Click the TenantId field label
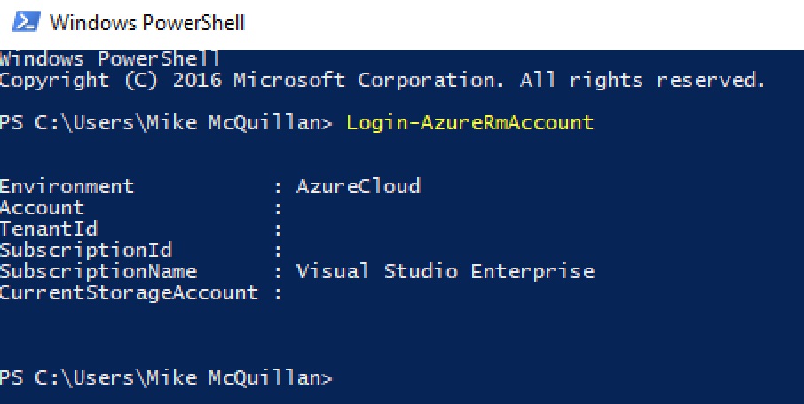Viewport: 804px width, 404px height. tap(49, 229)
